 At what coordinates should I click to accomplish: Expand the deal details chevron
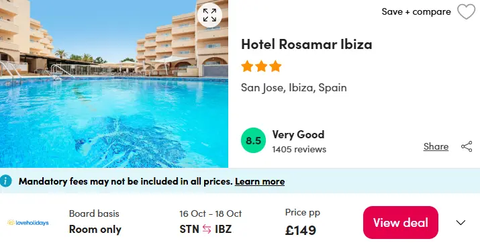click(x=461, y=222)
